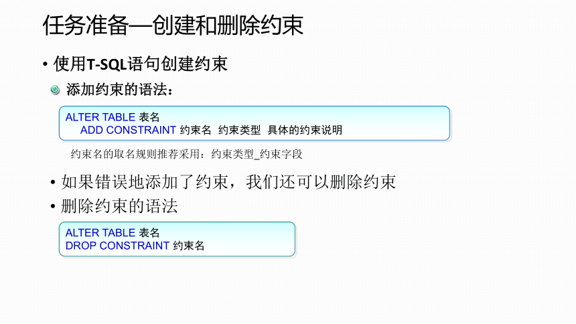Click 约束名 after DROP CONSTRAINT
This screenshot has width=576, height=324.
(x=189, y=246)
